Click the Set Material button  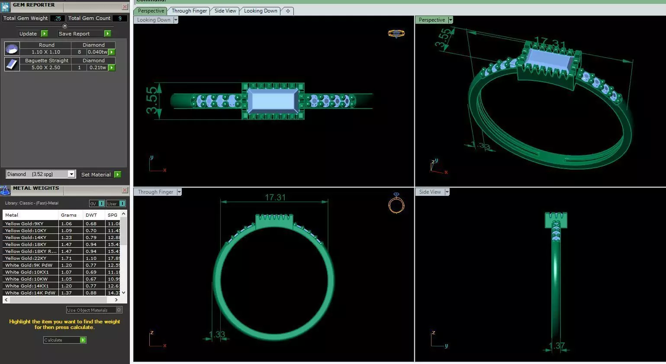point(97,175)
